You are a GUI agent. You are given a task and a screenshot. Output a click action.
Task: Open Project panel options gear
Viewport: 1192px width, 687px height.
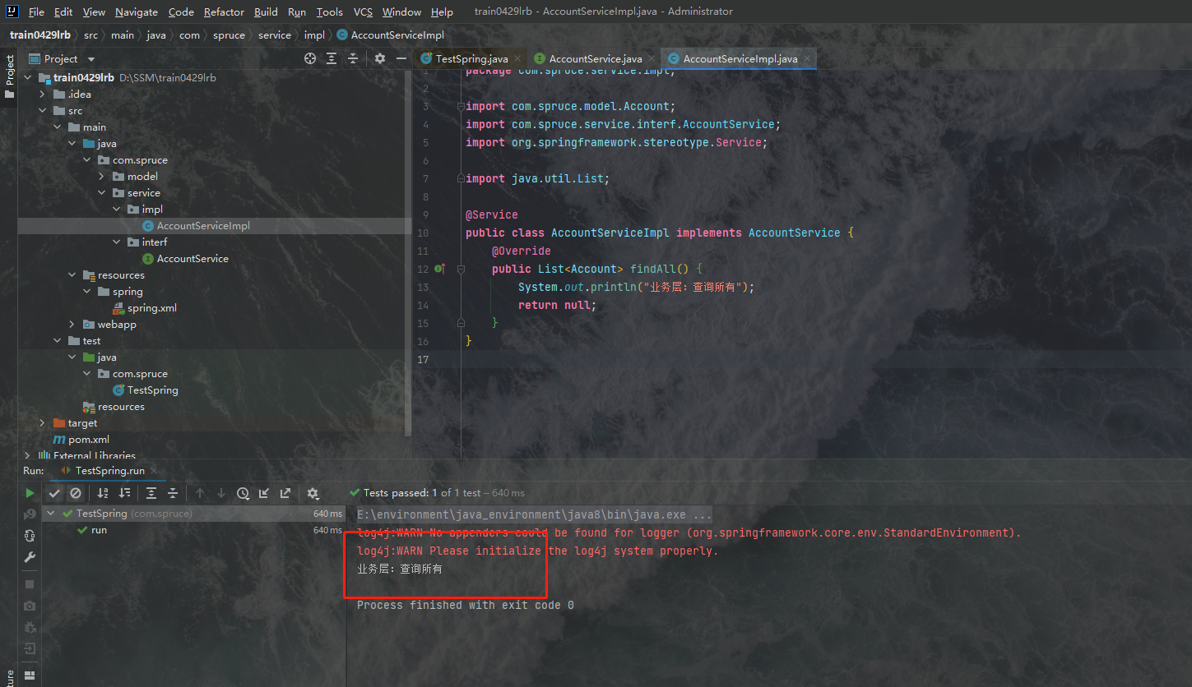pyautogui.click(x=379, y=58)
